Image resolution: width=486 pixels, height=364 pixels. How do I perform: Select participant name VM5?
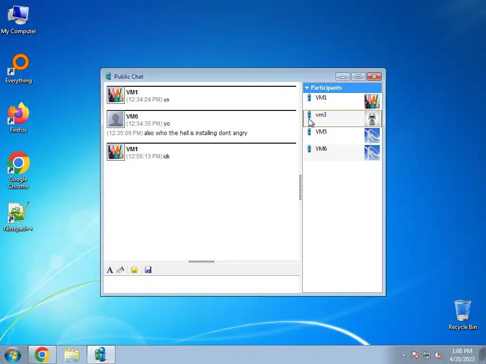pos(321,132)
